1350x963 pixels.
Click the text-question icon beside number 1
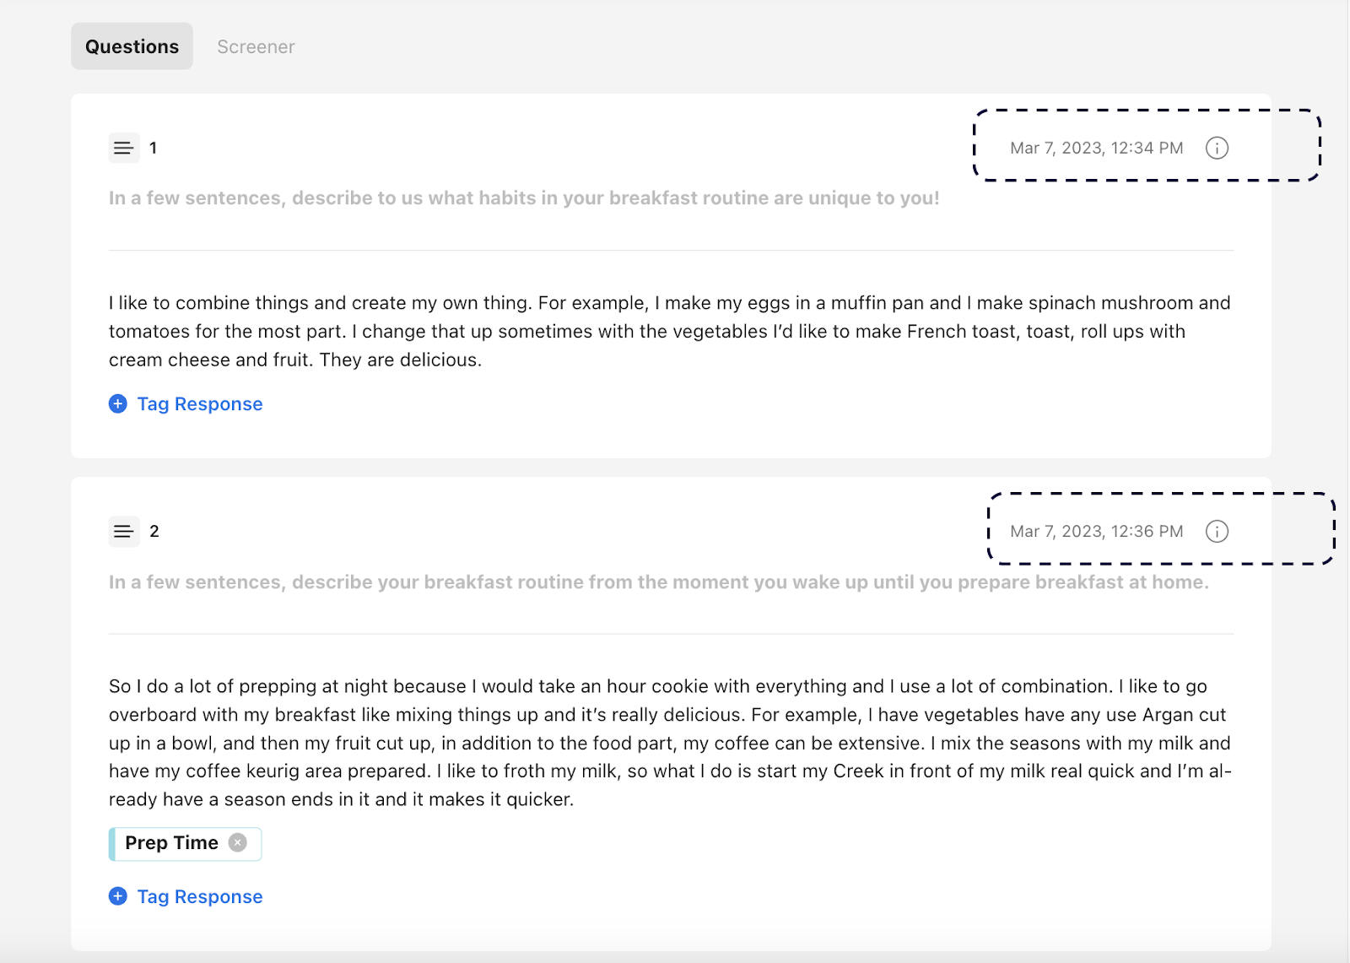click(x=123, y=148)
